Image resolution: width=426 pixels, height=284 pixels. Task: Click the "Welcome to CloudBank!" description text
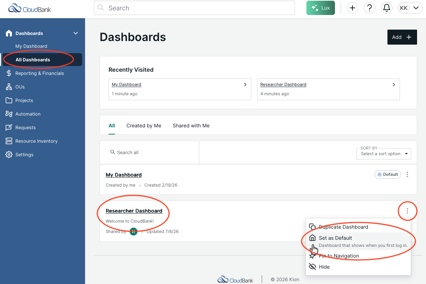(130, 221)
